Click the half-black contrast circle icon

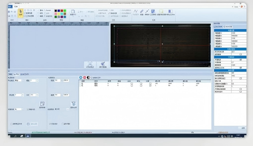coord(88,77)
